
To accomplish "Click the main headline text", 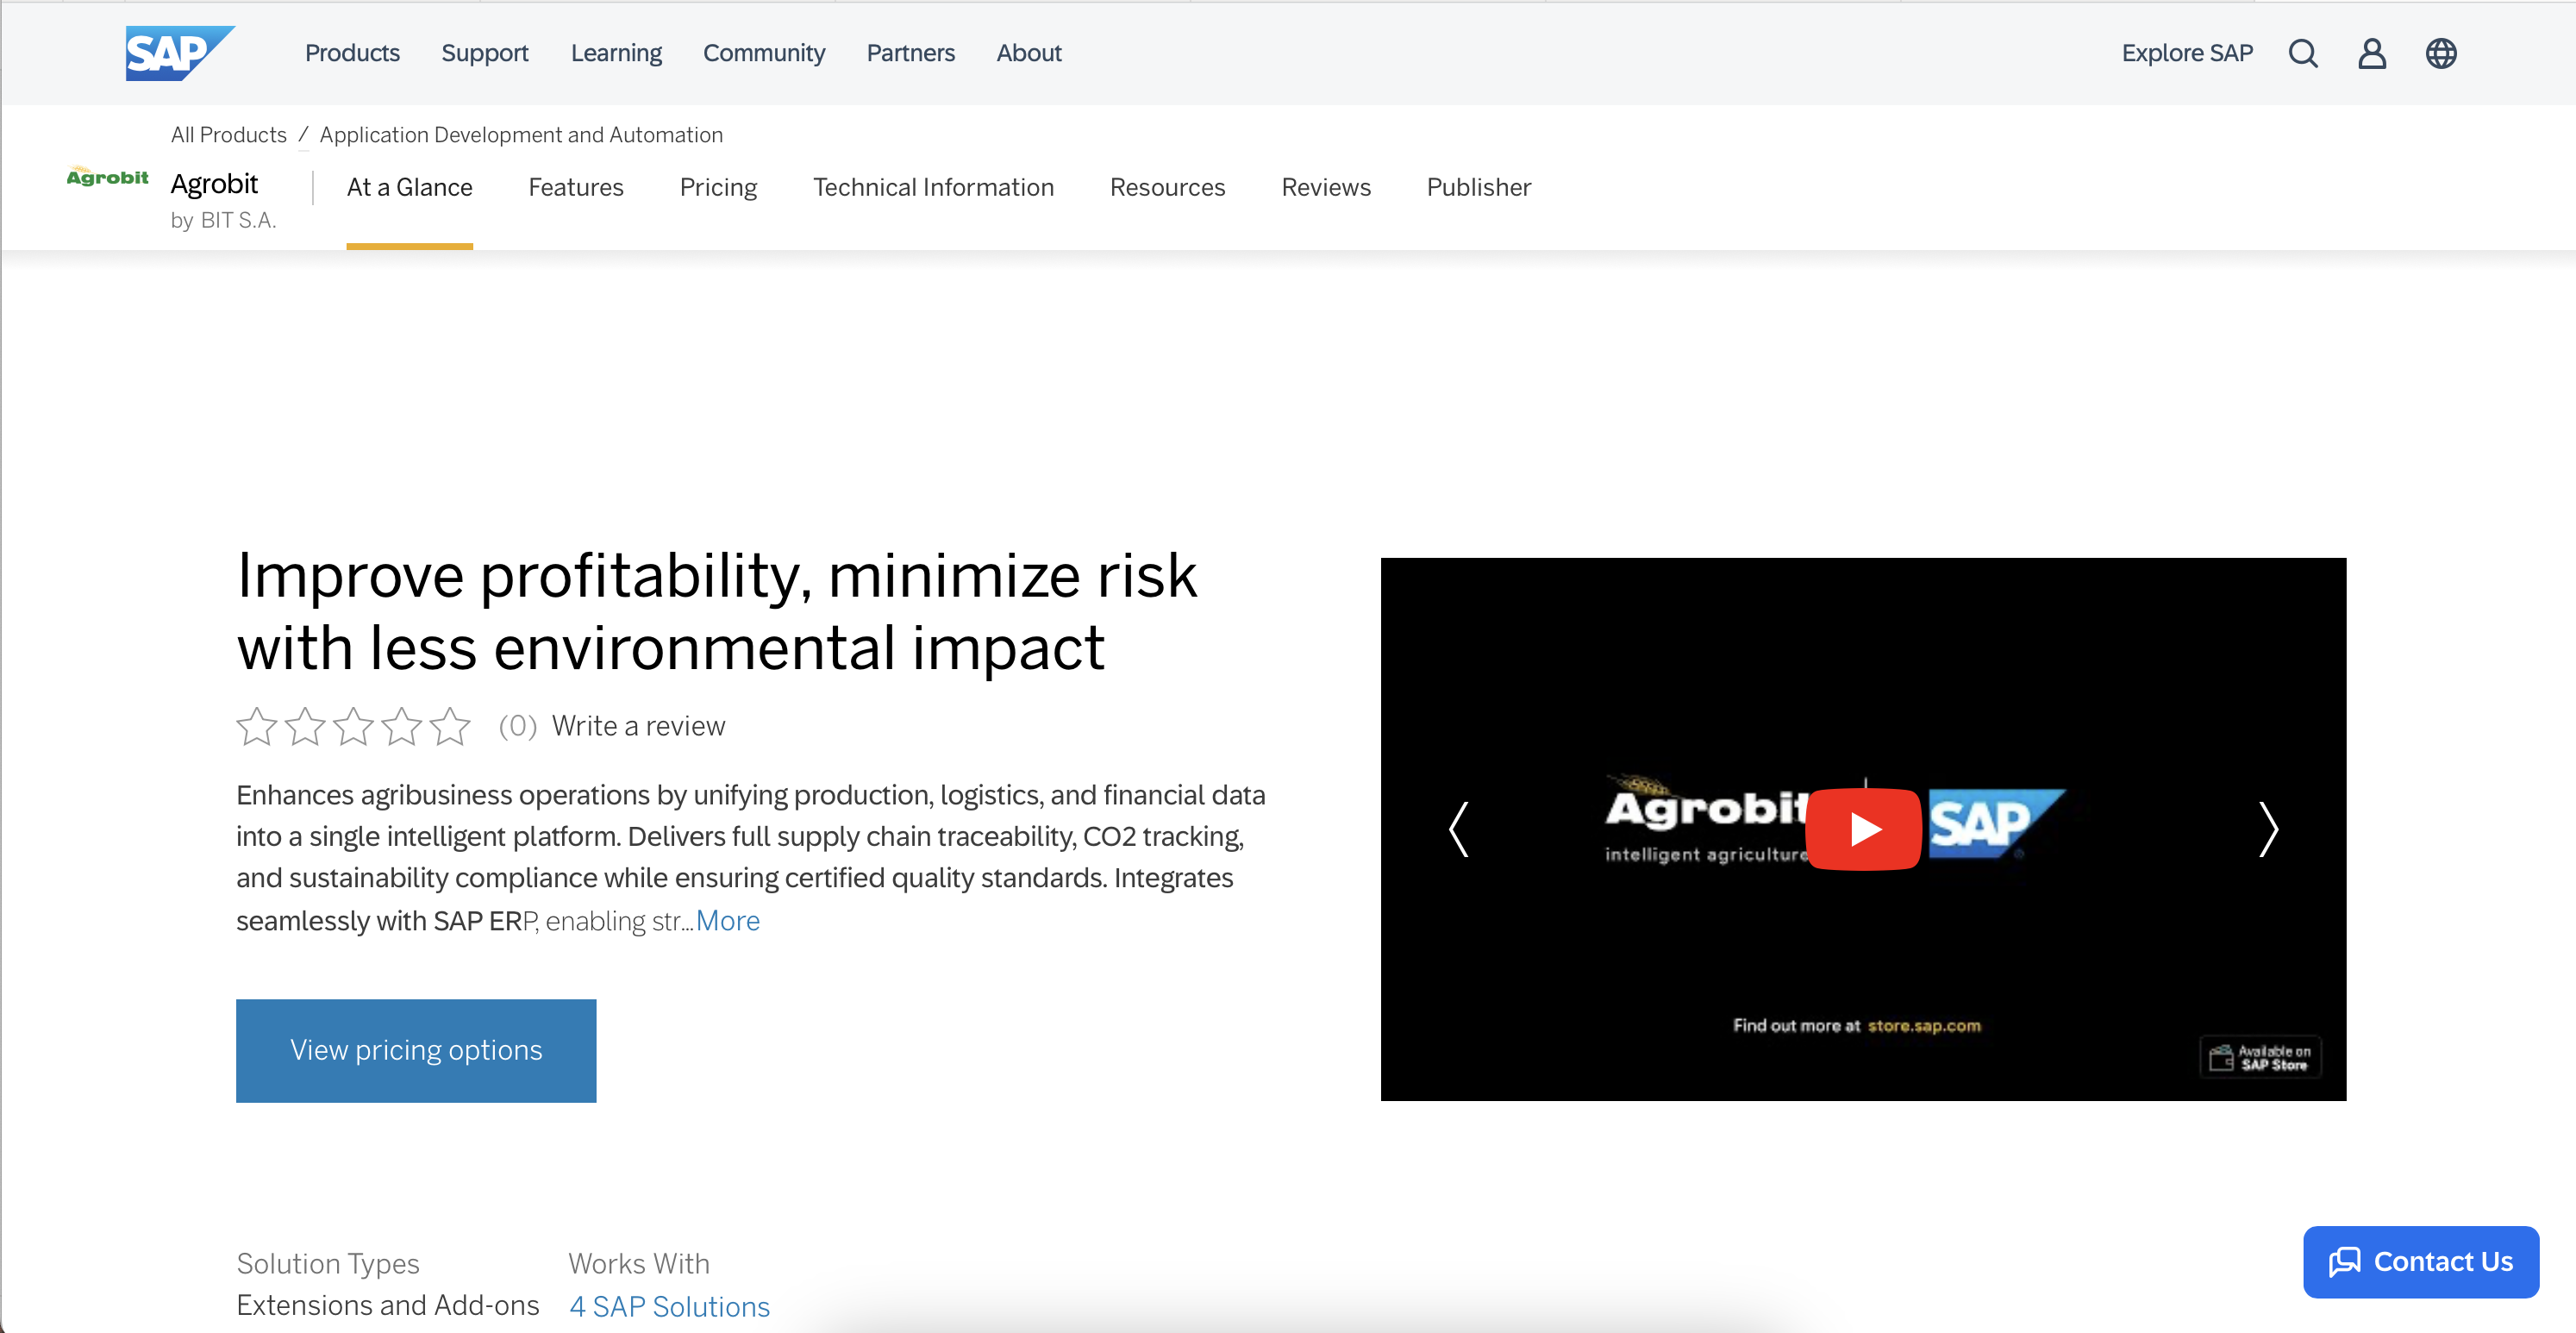I will 716,611.
